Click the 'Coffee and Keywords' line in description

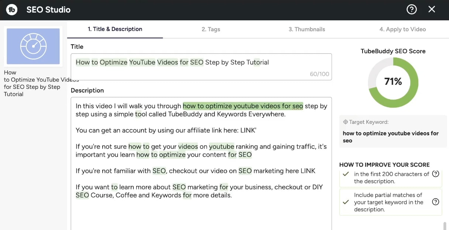pos(154,195)
